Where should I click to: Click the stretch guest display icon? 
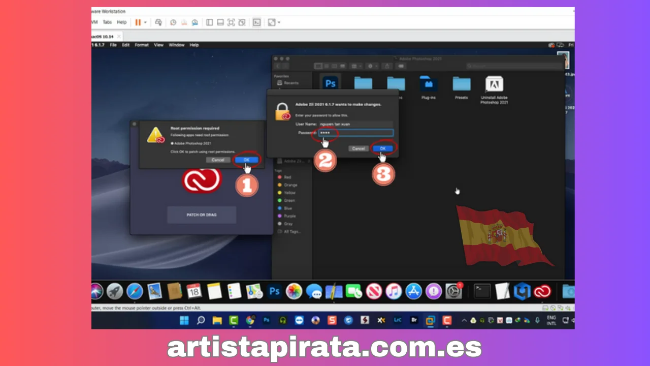pos(272,22)
